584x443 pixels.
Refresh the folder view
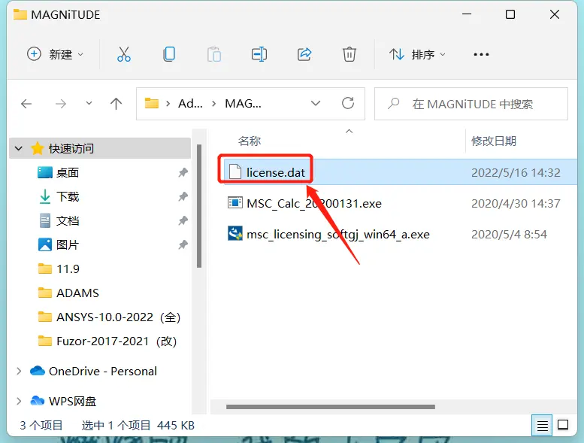(x=348, y=103)
